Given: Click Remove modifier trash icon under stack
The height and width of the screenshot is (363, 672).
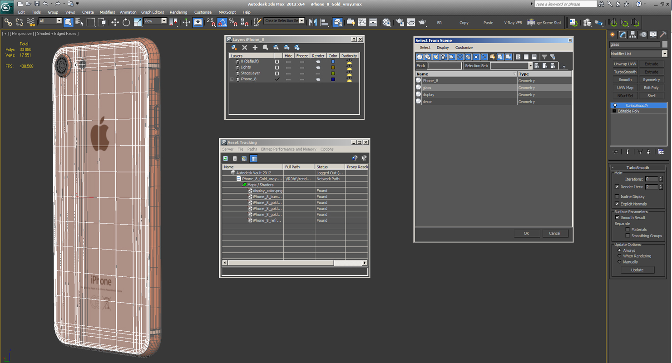Looking at the screenshot, I should point(648,152).
